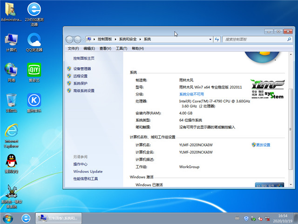The width and height of the screenshot is (298, 224).
Task: Open 设备管理器 link
Action: tap(82, 69)
